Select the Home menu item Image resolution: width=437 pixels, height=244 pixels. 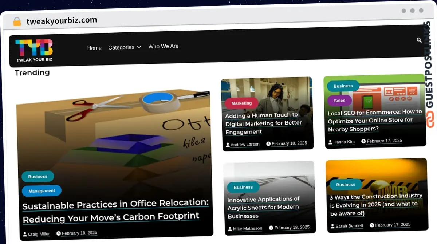94,48
